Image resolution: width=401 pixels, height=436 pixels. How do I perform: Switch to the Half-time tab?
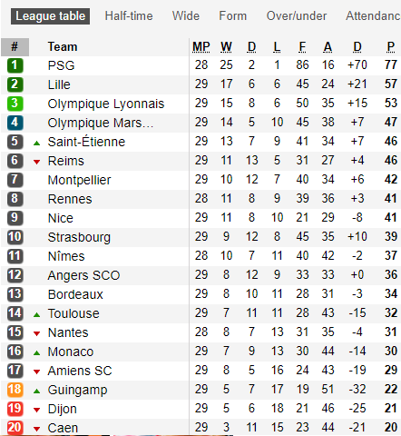click(129, 16)
